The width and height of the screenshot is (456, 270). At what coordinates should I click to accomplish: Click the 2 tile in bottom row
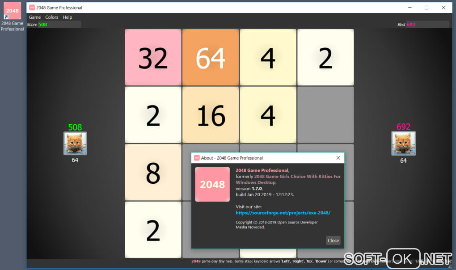(153, 230)
